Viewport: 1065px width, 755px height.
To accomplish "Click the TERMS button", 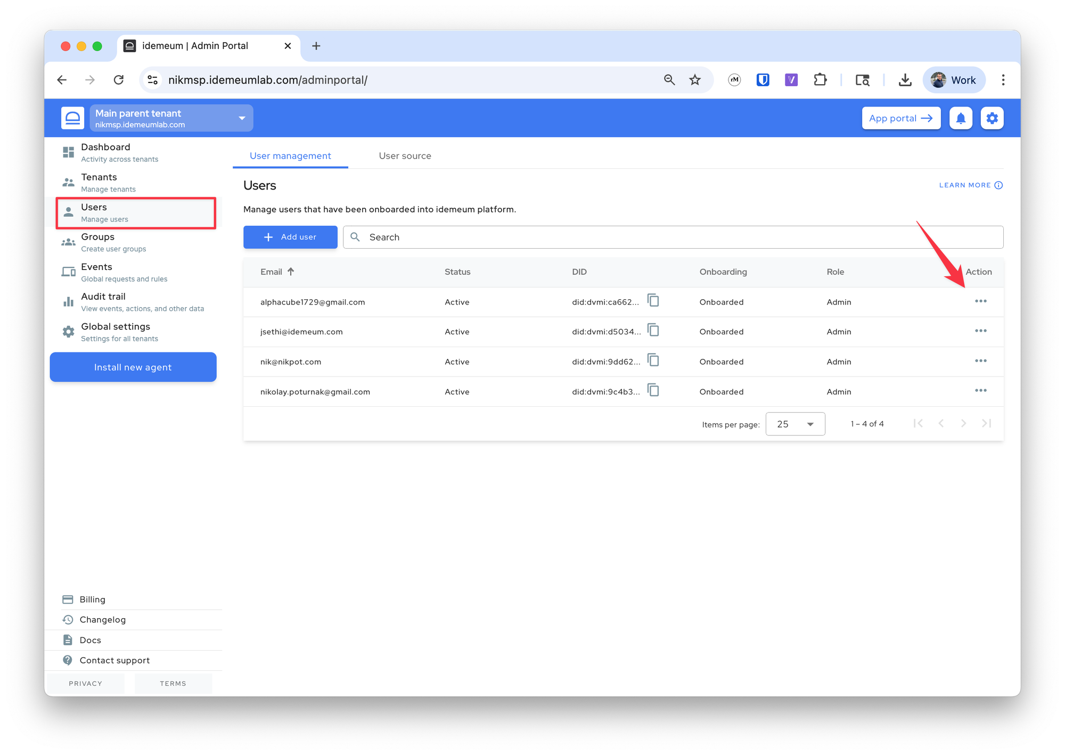I will tap(173, 683).
